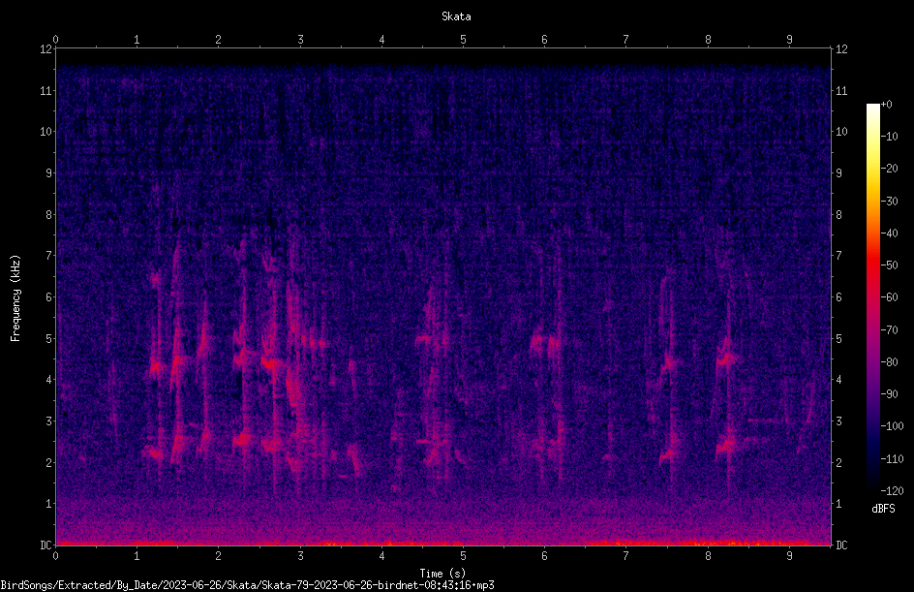The width and height of the screenshot is (914, 592).
Task: Click the "12" tick on the right frequency axis
Action: [841, 49]
